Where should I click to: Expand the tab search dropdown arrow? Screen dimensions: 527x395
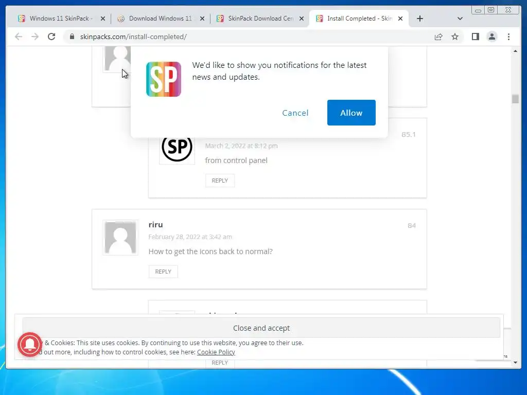point(460,19)
